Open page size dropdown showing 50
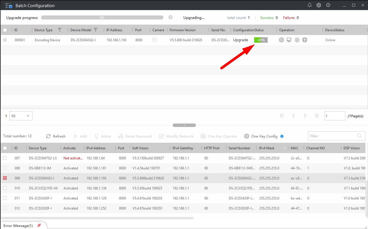368x229 pixels. coord(21,116)
